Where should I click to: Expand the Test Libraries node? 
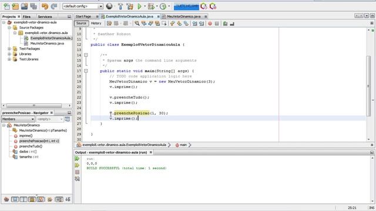(9, 59)
